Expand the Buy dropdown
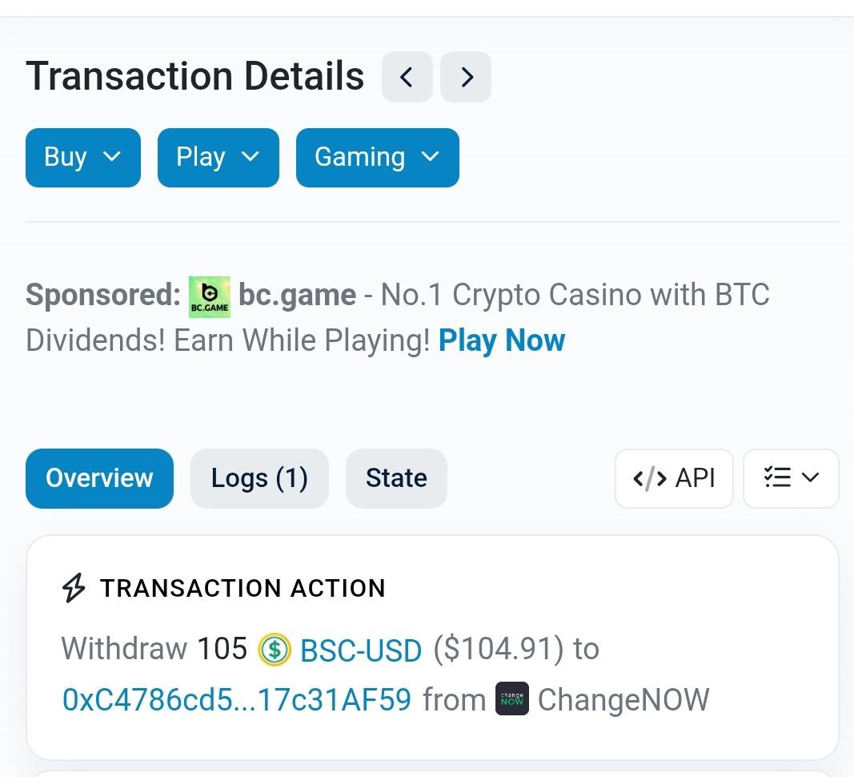Screen dimensions: 854x777 click(83, 158)
